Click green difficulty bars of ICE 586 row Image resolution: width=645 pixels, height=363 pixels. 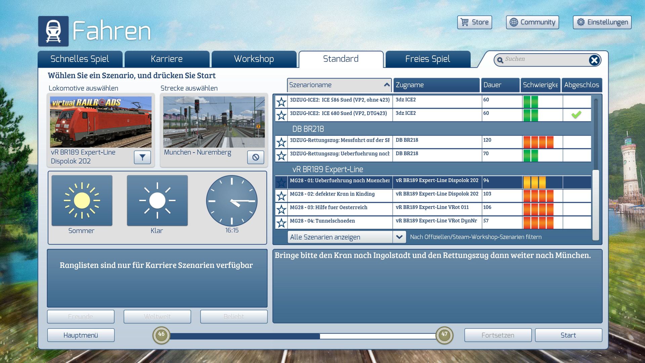click(x=530, y=102)
